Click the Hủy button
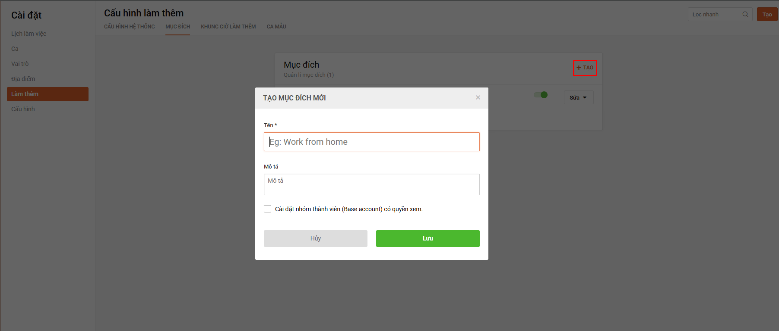The height and width of the screenshot is (331, 779). pyautogui.click(x=315, y=238)
